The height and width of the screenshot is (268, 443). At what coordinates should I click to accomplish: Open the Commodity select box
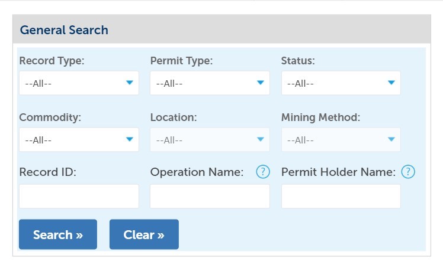79,140
